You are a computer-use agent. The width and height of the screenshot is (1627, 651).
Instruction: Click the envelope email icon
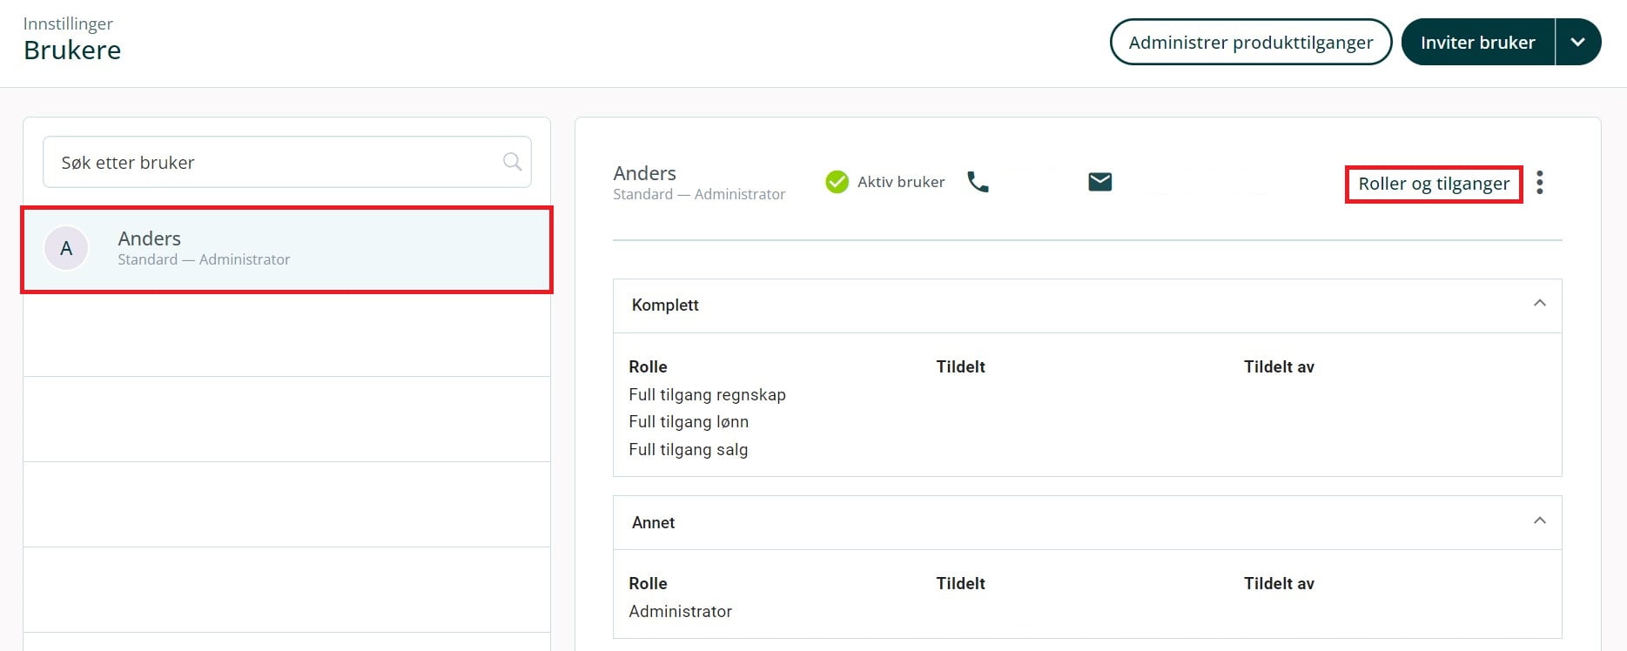point(1099,182)
